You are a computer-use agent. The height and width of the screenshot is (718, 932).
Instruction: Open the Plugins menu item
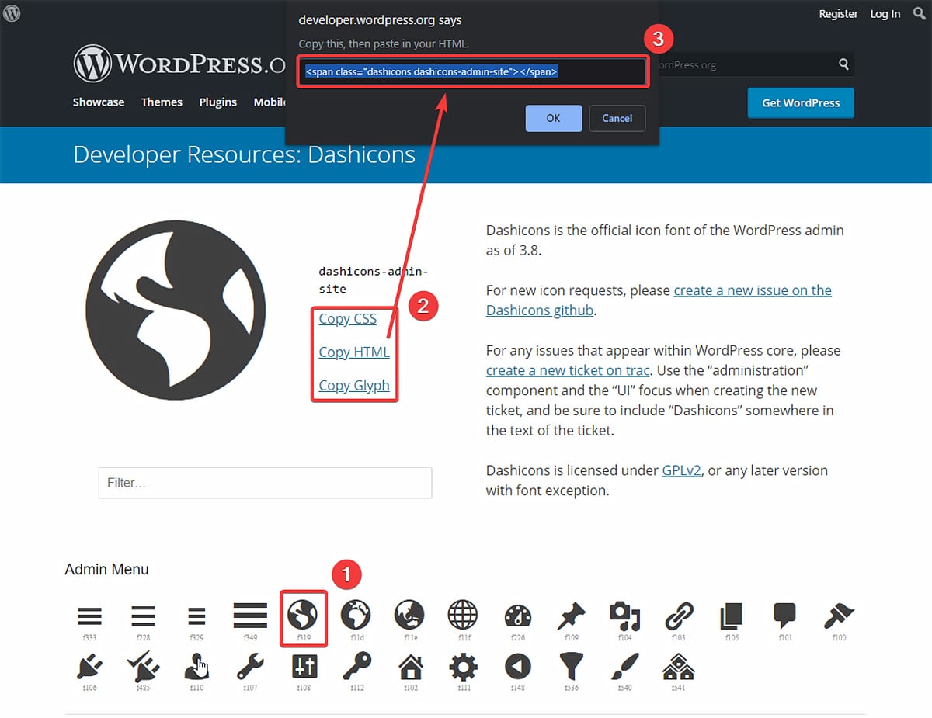[x=218, y=102]
